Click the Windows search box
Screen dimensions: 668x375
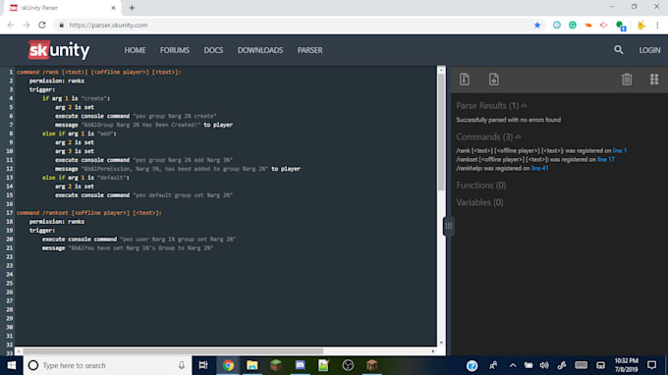coord(107,365)
